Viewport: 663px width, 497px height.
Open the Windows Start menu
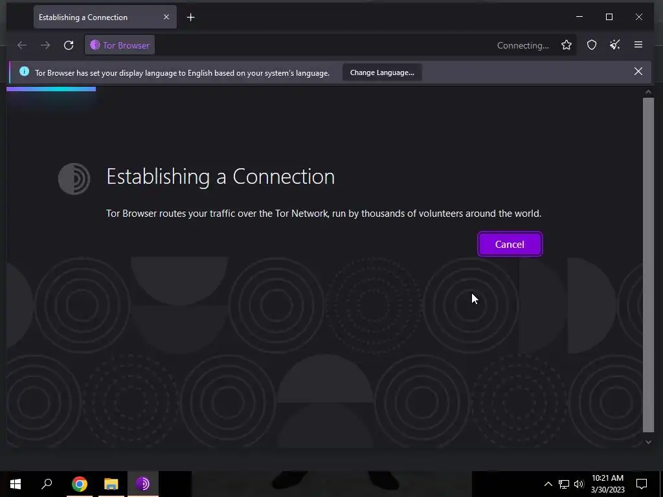16,484
